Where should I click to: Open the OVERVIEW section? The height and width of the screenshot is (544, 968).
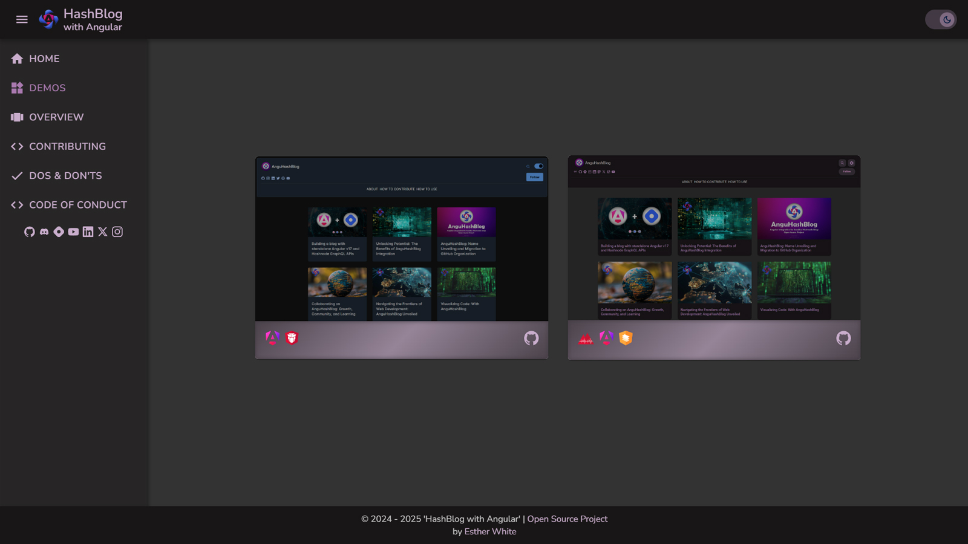point(56,117)
